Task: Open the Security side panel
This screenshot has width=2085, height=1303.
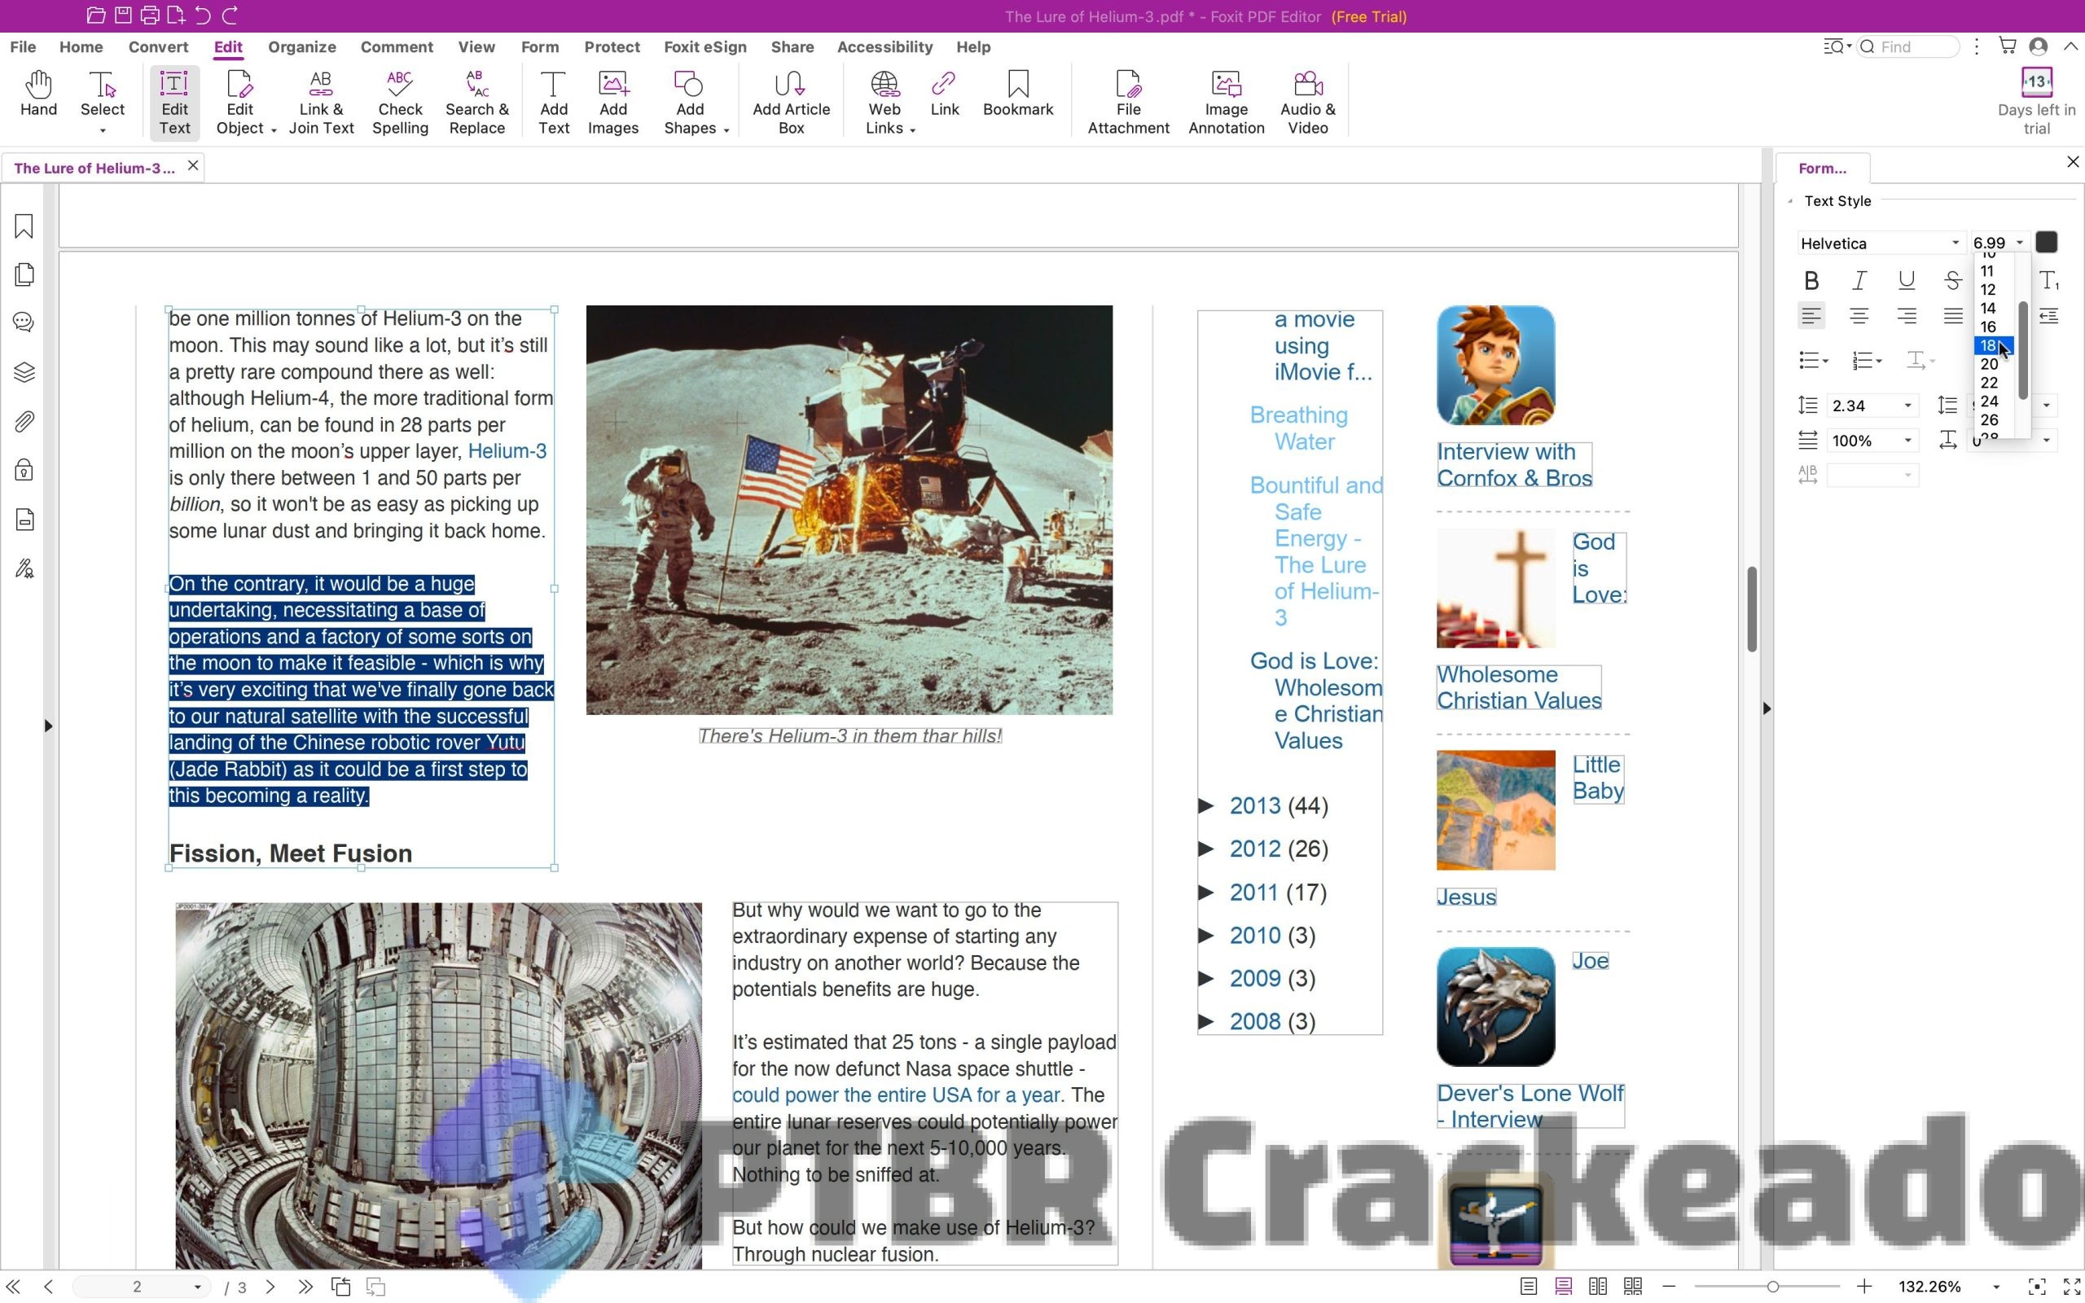Action: (x=24, y=471)
